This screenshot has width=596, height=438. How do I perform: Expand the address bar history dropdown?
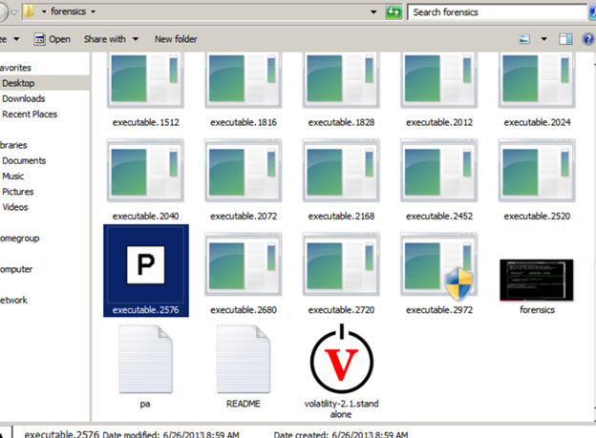pos(373,12)
